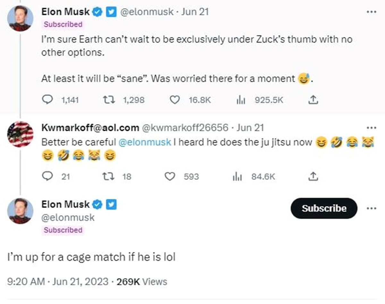The width and height of the screenshot is (385, 304).
Task: Open more options beside the Subscribe button
Action: coord(371,208)
